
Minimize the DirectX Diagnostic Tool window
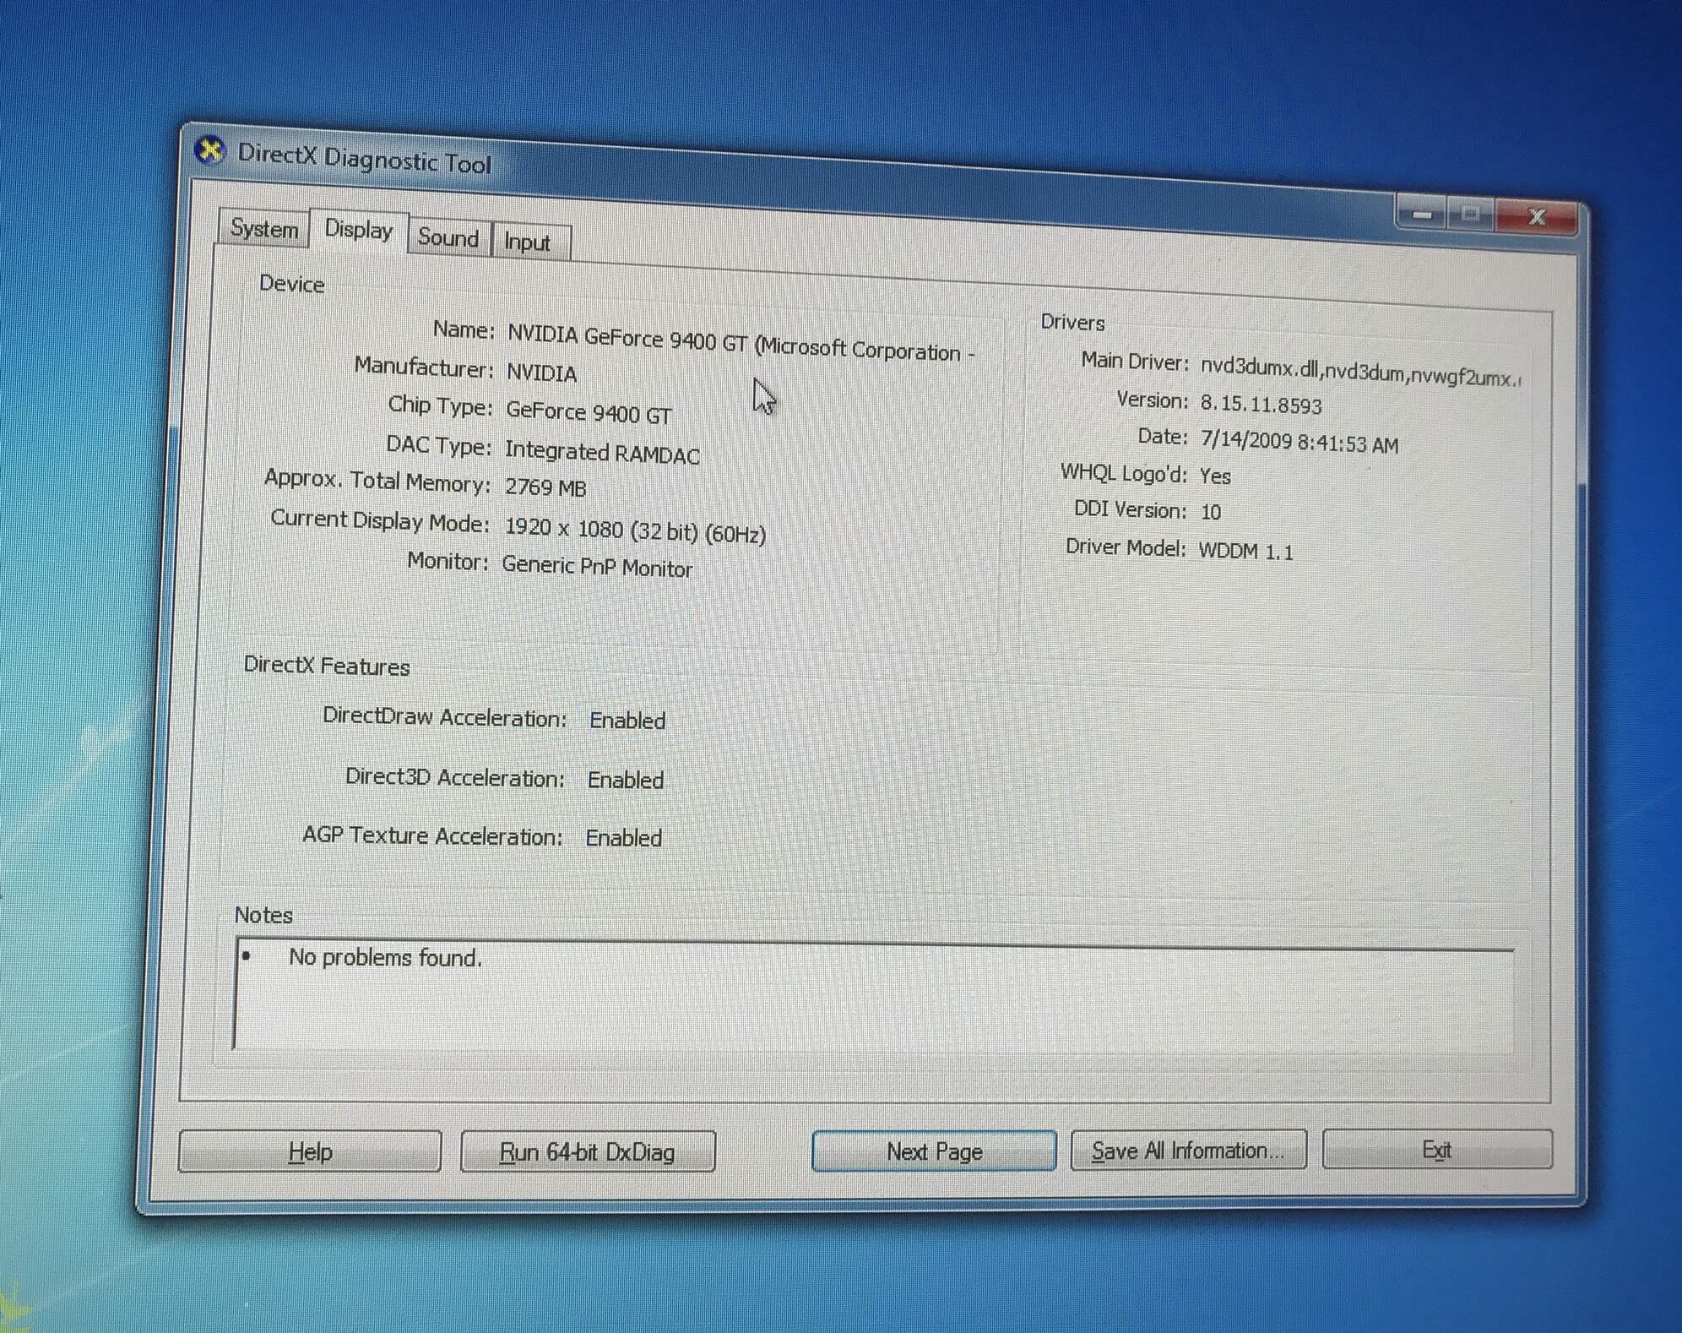coord(1422,215)
